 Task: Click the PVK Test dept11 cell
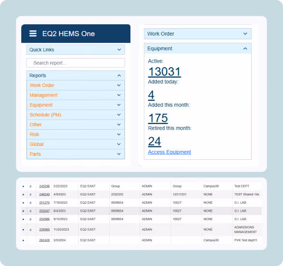point(246,240)
